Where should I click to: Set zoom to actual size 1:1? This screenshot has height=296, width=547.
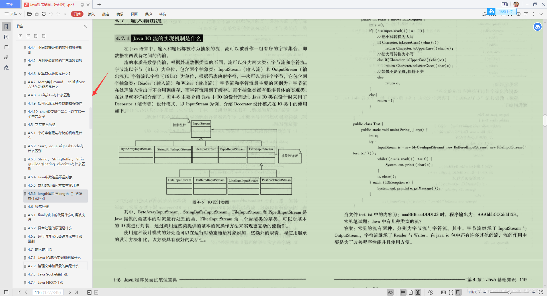[443, 292]
